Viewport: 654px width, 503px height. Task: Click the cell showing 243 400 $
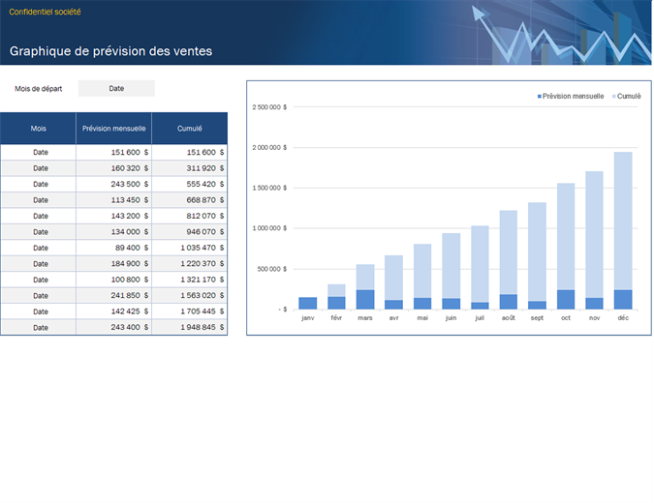point(114,327)
